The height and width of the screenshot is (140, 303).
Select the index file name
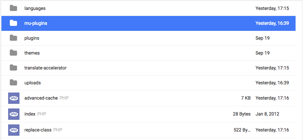click(30, 114)
